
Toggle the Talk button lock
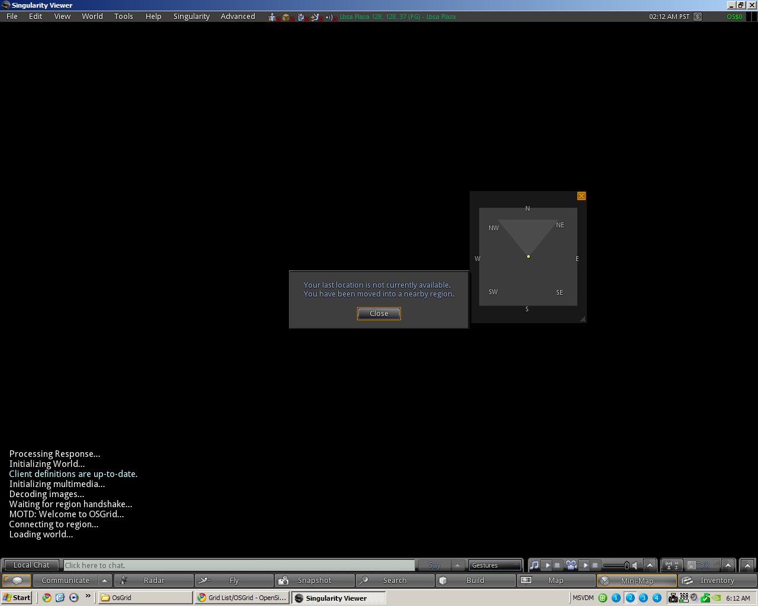[x=692, y=565]
